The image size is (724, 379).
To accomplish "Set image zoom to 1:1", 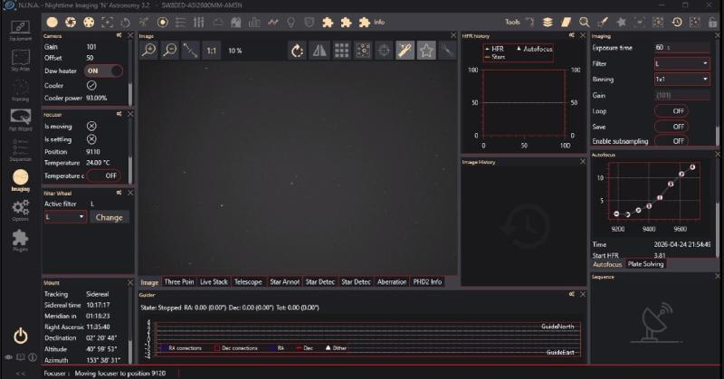I will 212,51.
